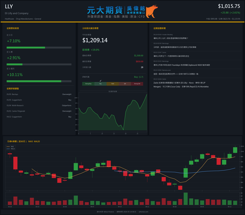Click the orange bull logo

tap(151, 11)
